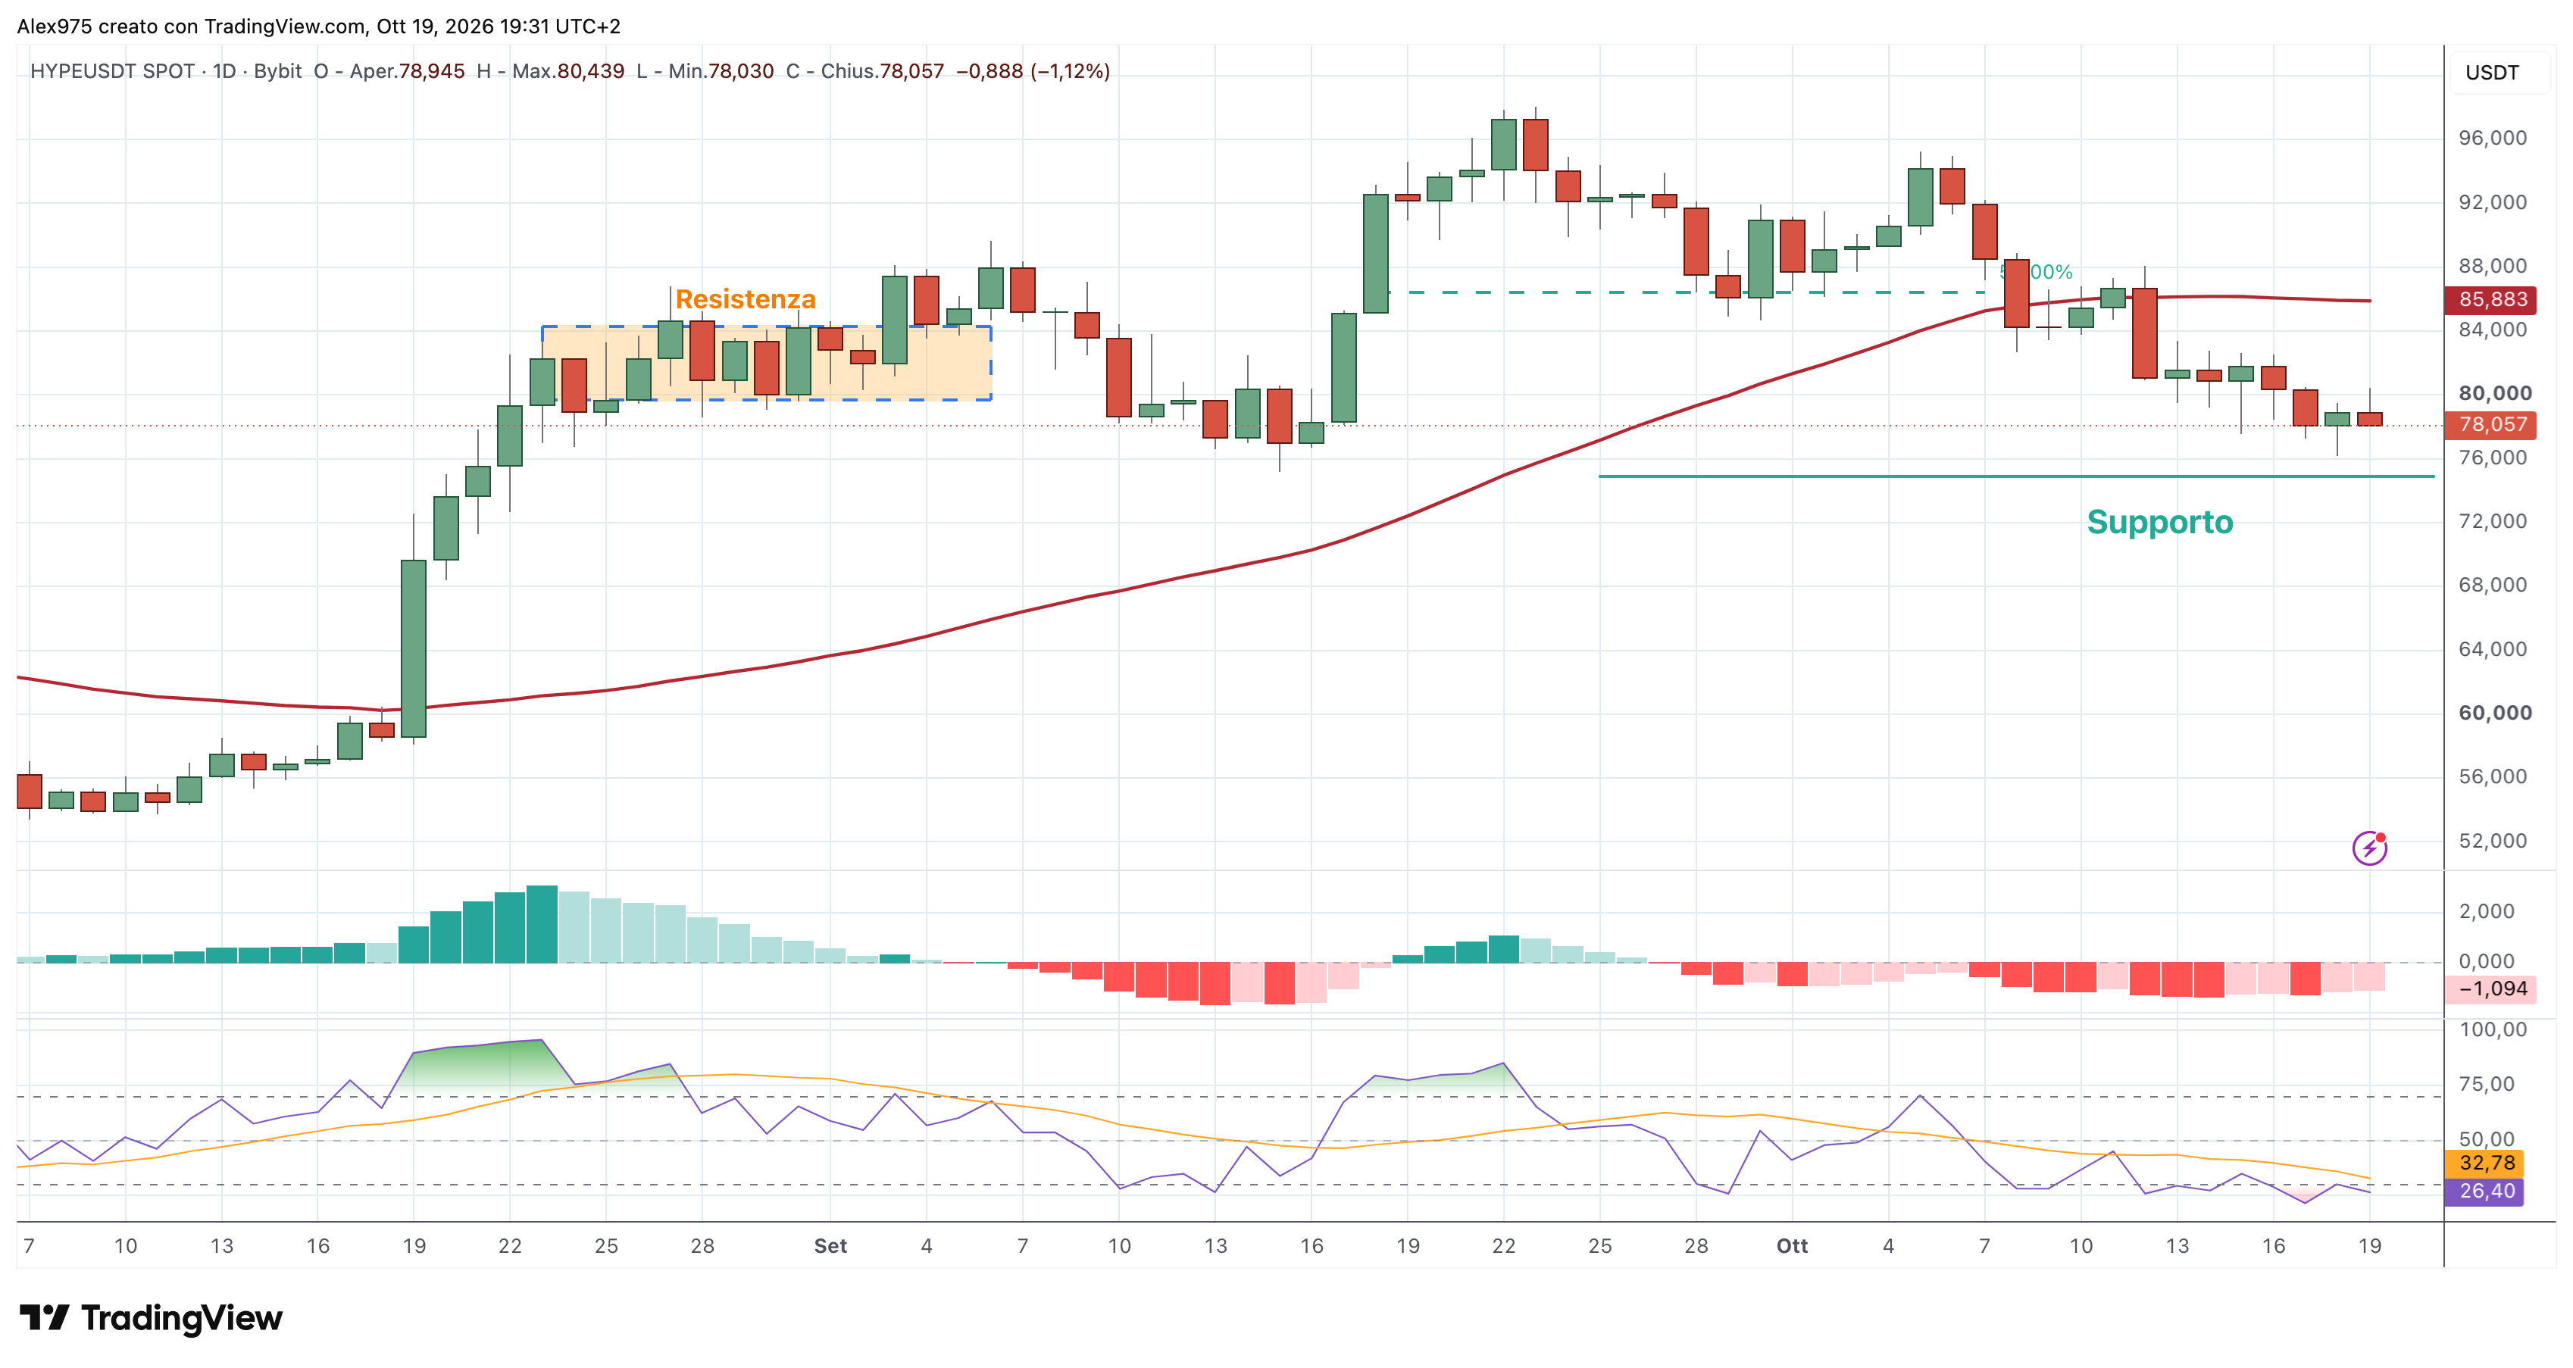The width and height of the screenshot is (2573, 1368).
Task: Click the −1,094 histogram value tag
Action: [2492, 989]
